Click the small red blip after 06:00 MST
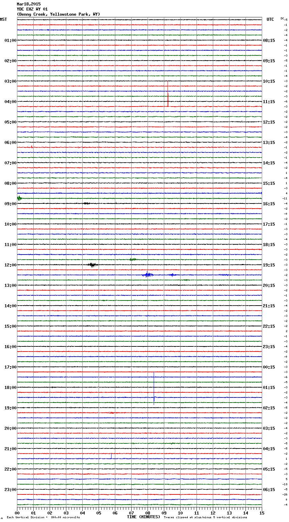The height and width of the screenshot is (522, 289). (x=32, y=147)
